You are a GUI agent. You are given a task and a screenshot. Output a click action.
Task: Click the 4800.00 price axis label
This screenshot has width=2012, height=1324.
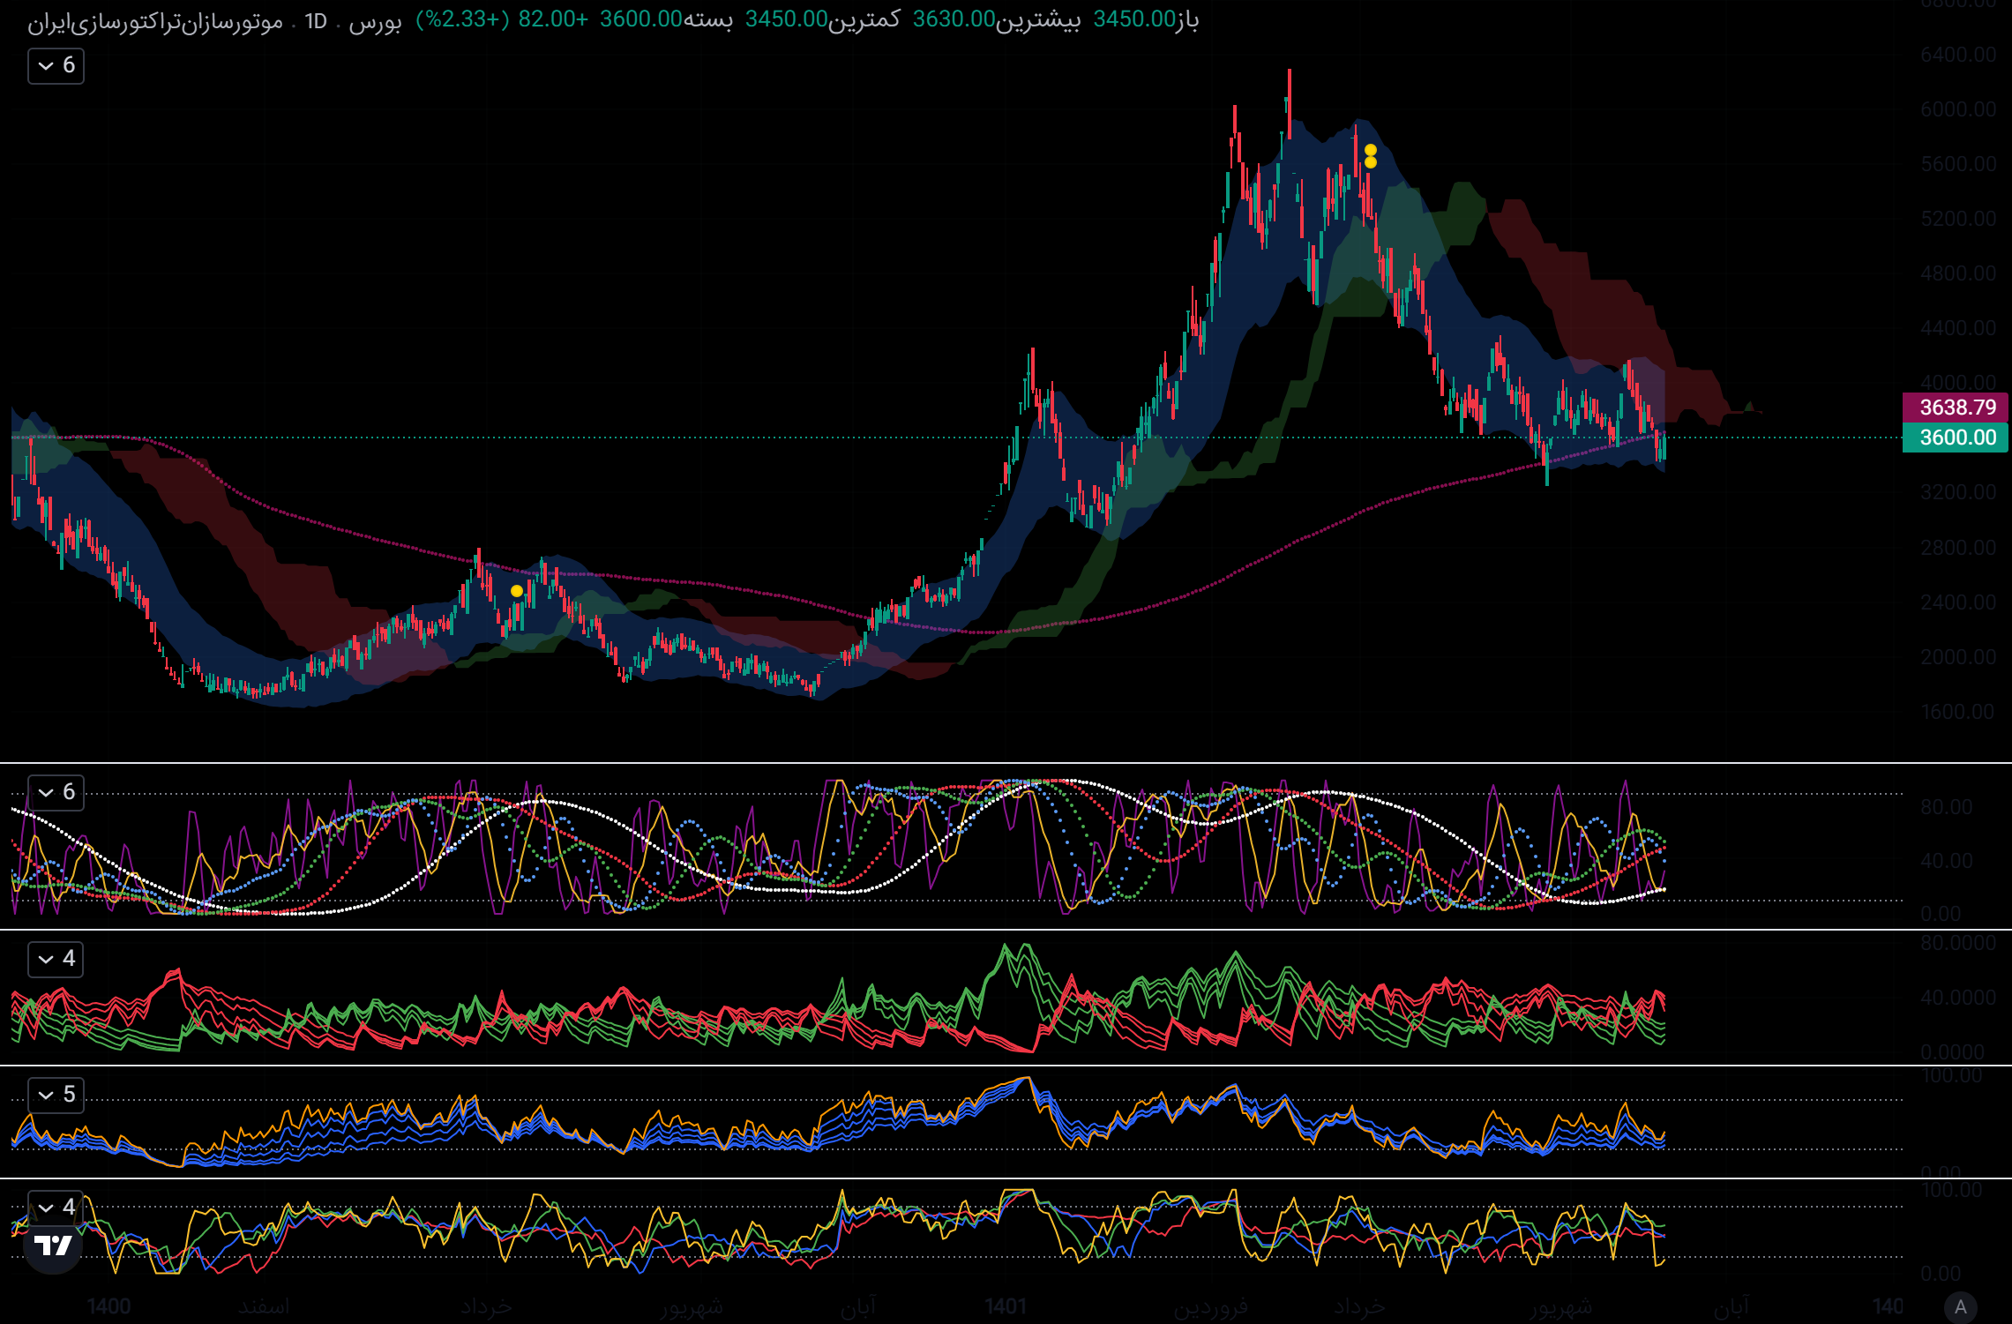pos(1958,273)
